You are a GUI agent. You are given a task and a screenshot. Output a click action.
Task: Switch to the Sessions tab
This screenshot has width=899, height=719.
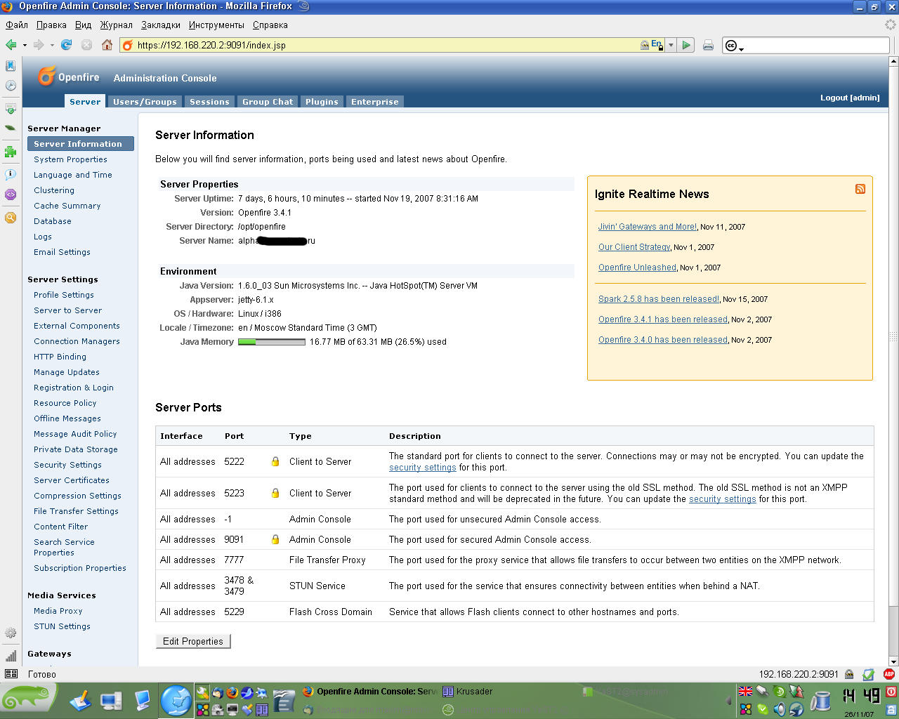click(209, 102)
